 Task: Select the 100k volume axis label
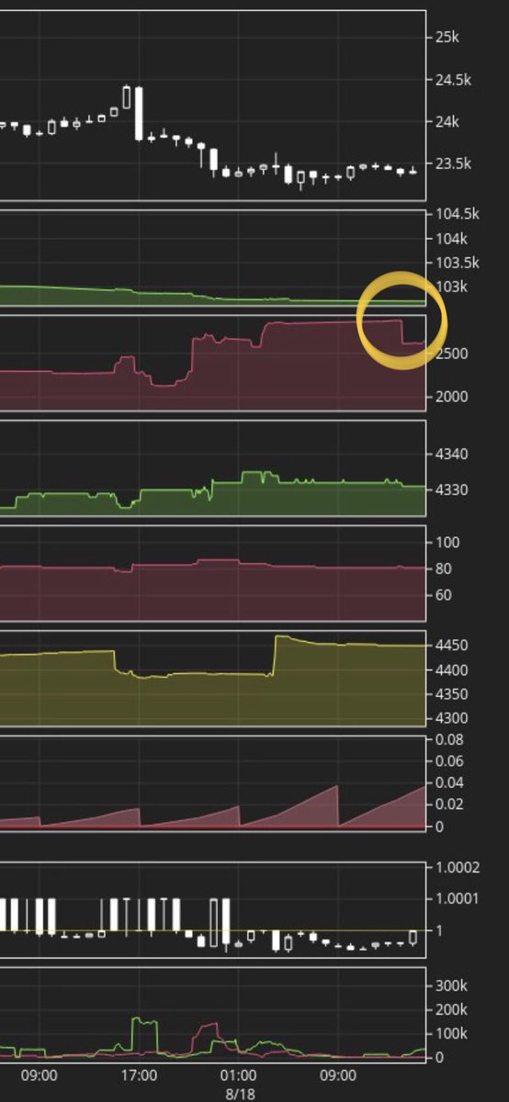(x=452, y=1034)
